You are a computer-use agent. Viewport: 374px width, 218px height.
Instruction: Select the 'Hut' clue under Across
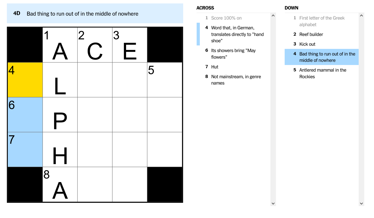pyautogui.click(x=215, y=67)
